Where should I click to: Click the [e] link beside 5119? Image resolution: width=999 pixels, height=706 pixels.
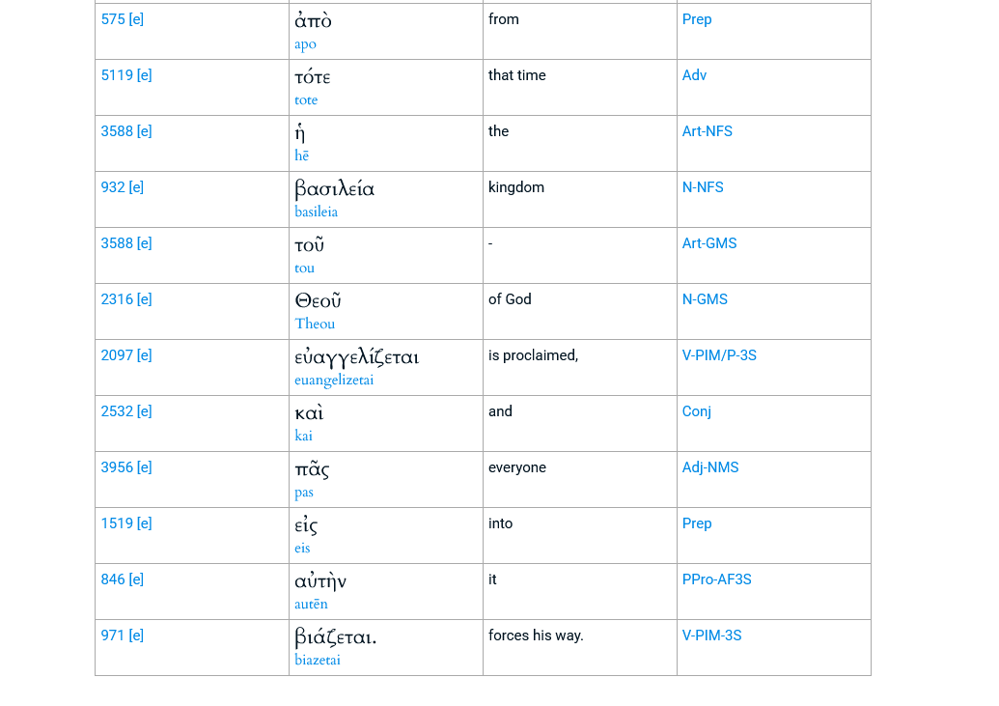click(x=145, y=75)
